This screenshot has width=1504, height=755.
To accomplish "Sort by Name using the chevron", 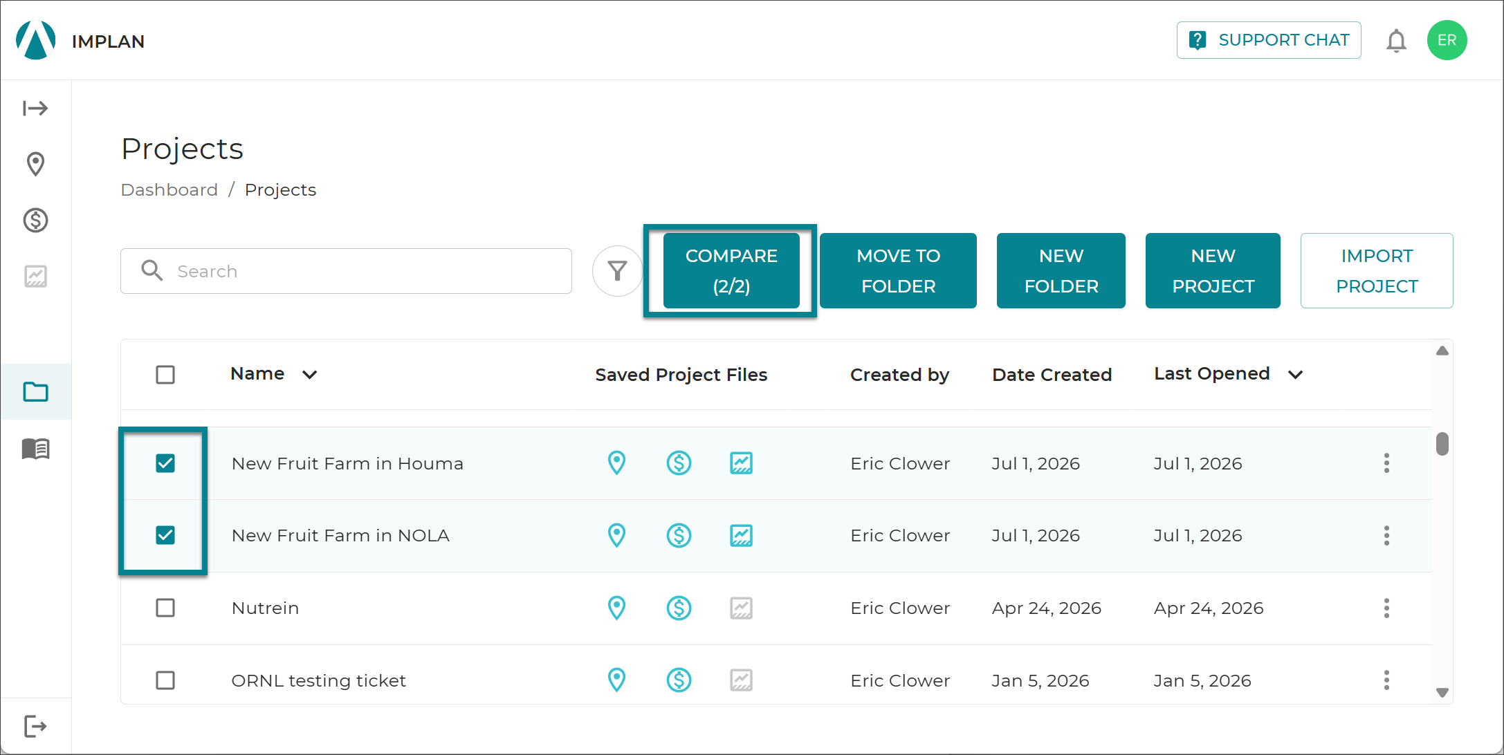I will click(x=309, y=375).
